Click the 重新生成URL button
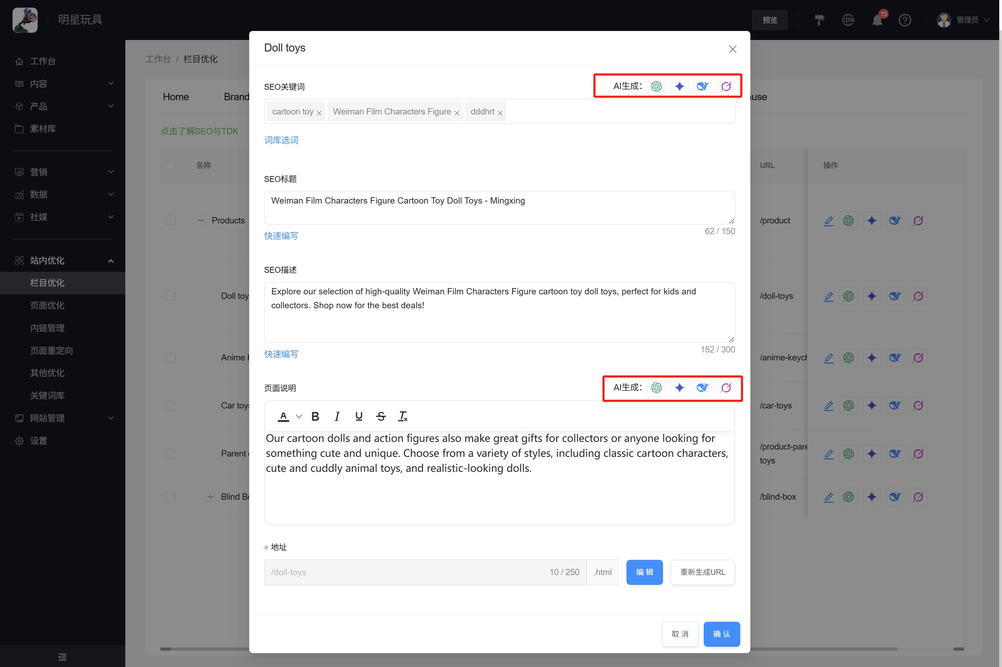The height and width of the screenshot is (667, 1002). (x=702, y=572)
